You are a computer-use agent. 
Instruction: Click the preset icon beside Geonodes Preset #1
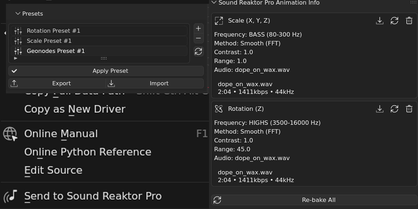(18, 51)
